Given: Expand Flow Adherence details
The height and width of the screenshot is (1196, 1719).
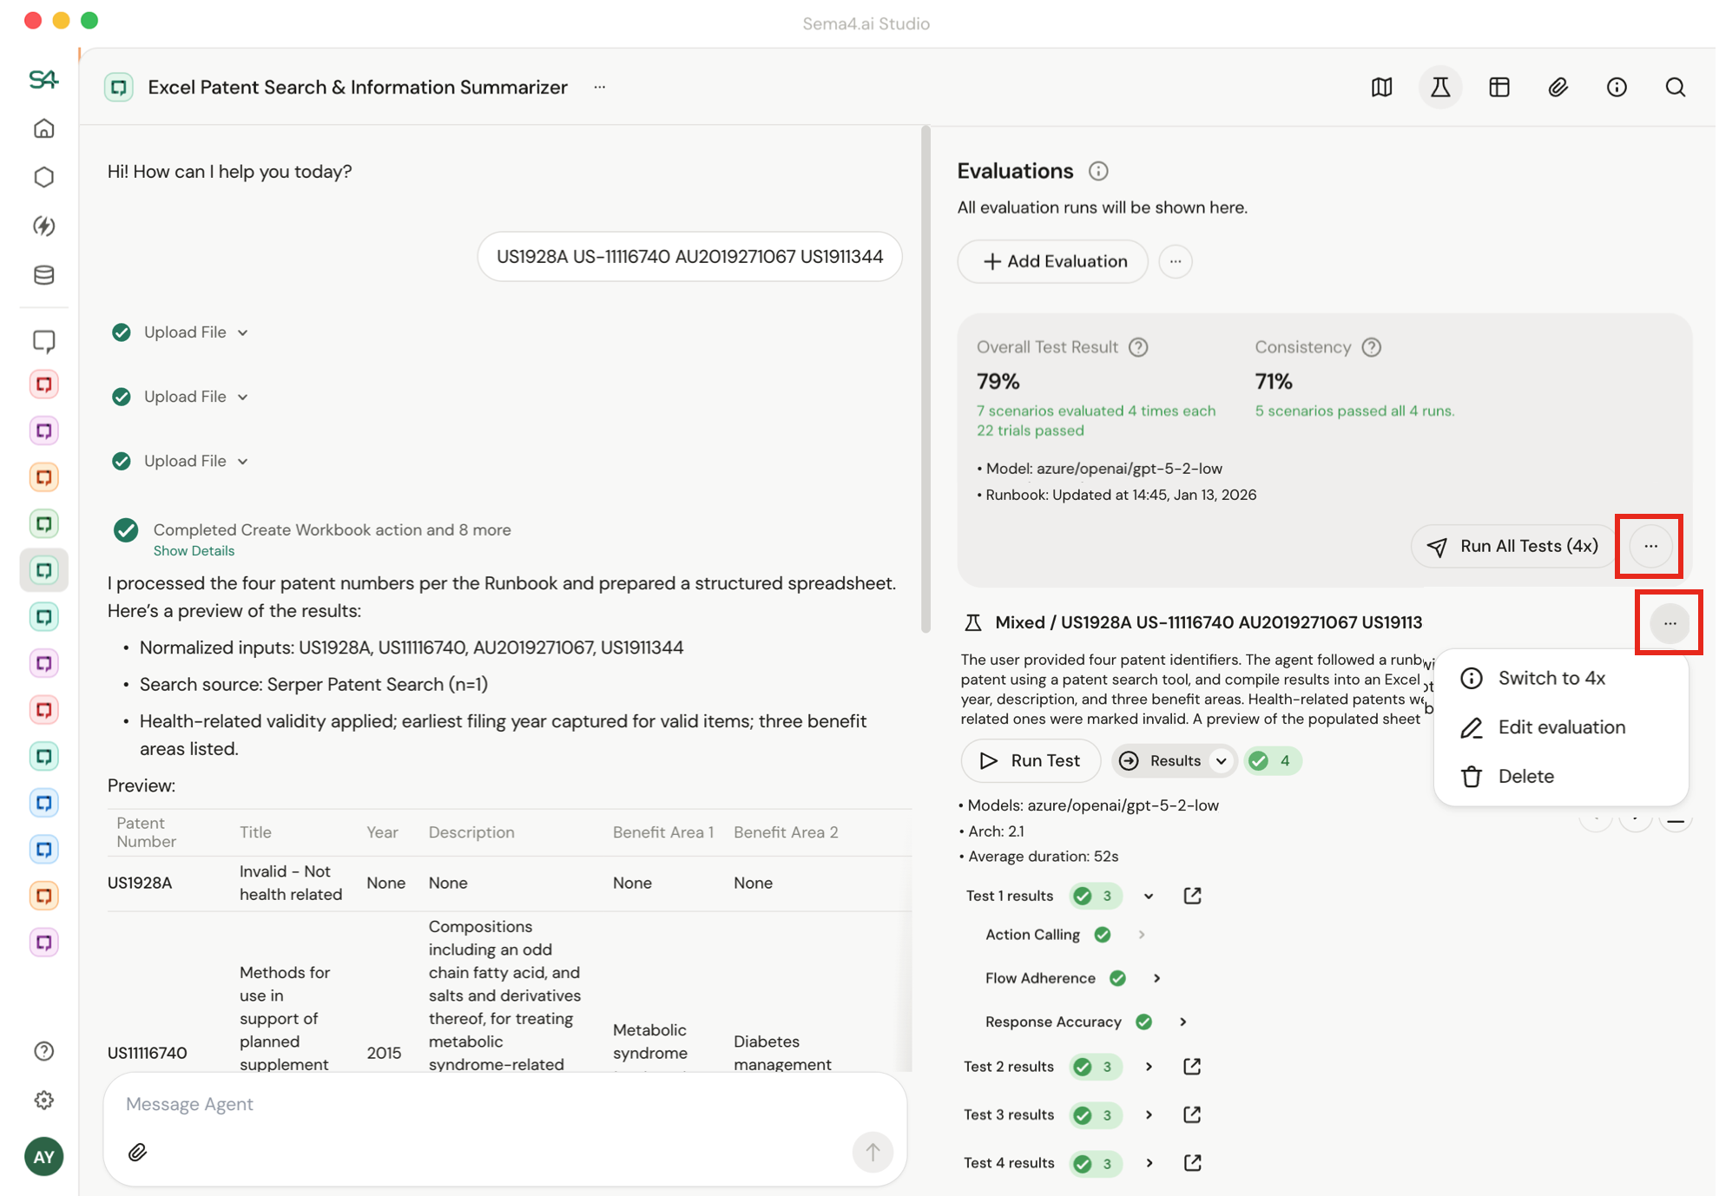Looking at the screenshot, I should pyautogui.click(x=1156, y=978).
